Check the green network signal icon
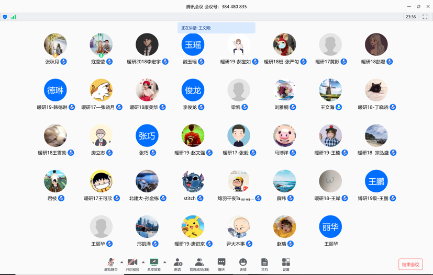 pyautogui.click(x=14, y=17)
